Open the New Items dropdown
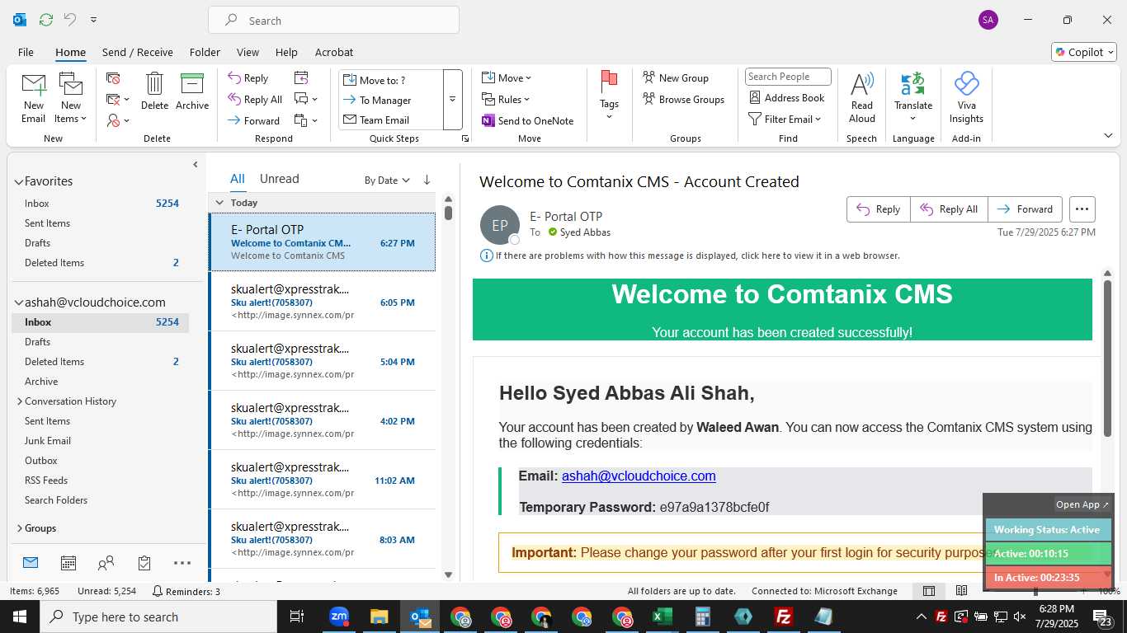Image resolution: width=1127 pixels, height=633 pixels. coord(71,98)
